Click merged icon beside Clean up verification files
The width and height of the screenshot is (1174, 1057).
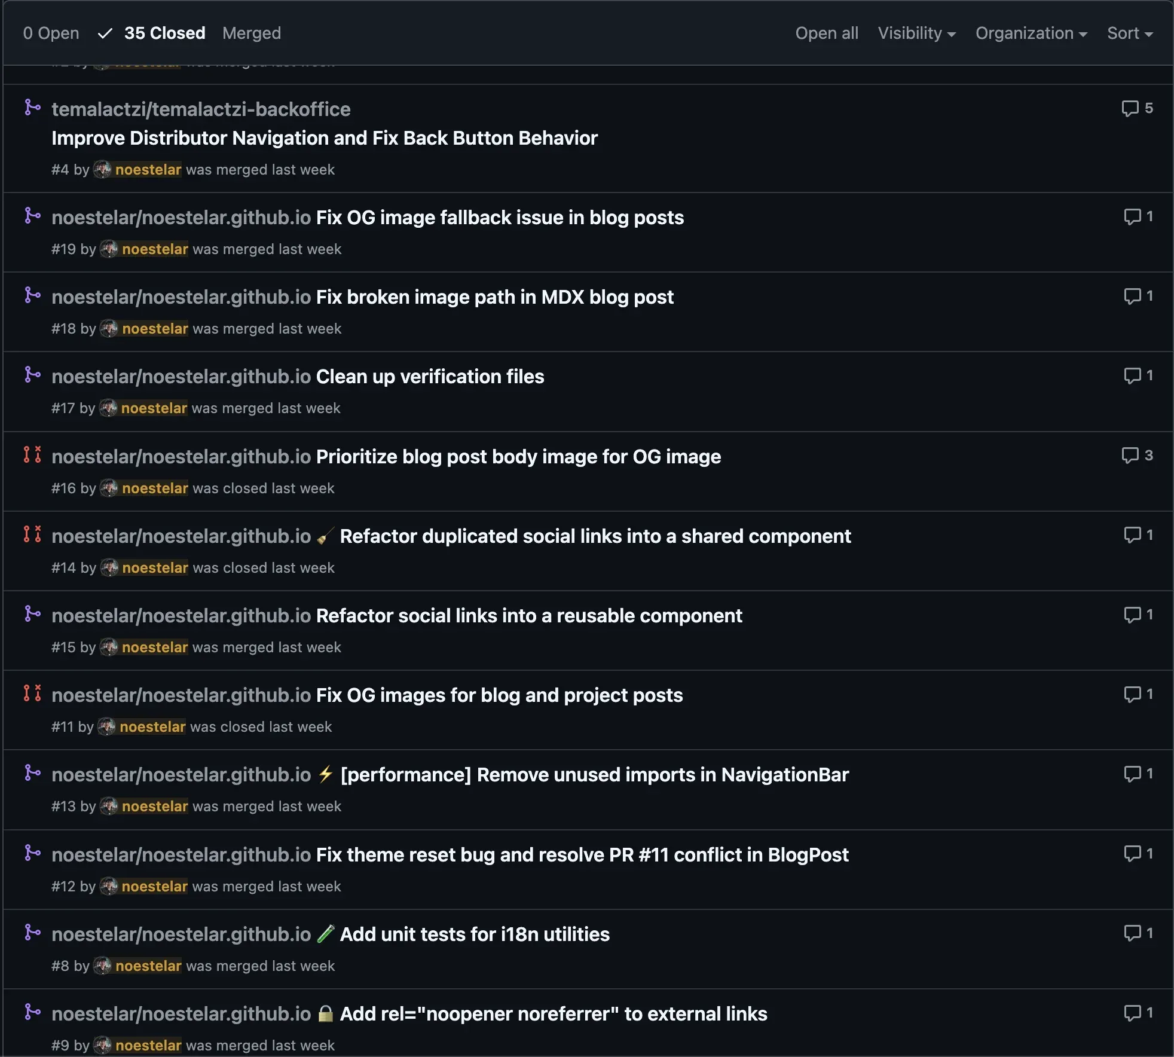tap(32, 375)
